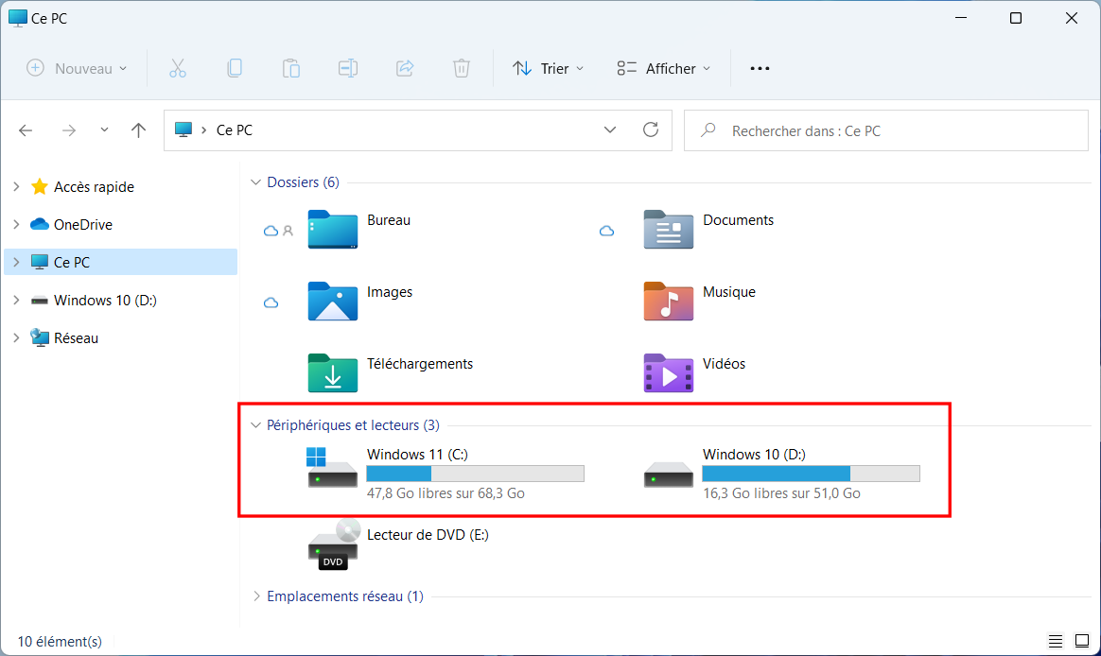Select the Windows 11 (C:) drive icon
Viewport: 1101px width, 656px height.
(332, 468)
